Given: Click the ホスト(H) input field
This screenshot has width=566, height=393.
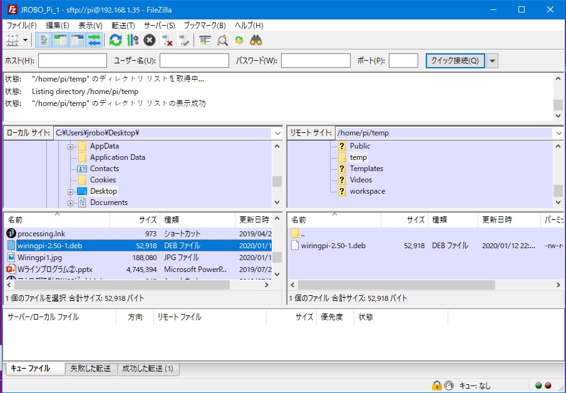Looking at the screenshot, I should click(x=73, y=61).
